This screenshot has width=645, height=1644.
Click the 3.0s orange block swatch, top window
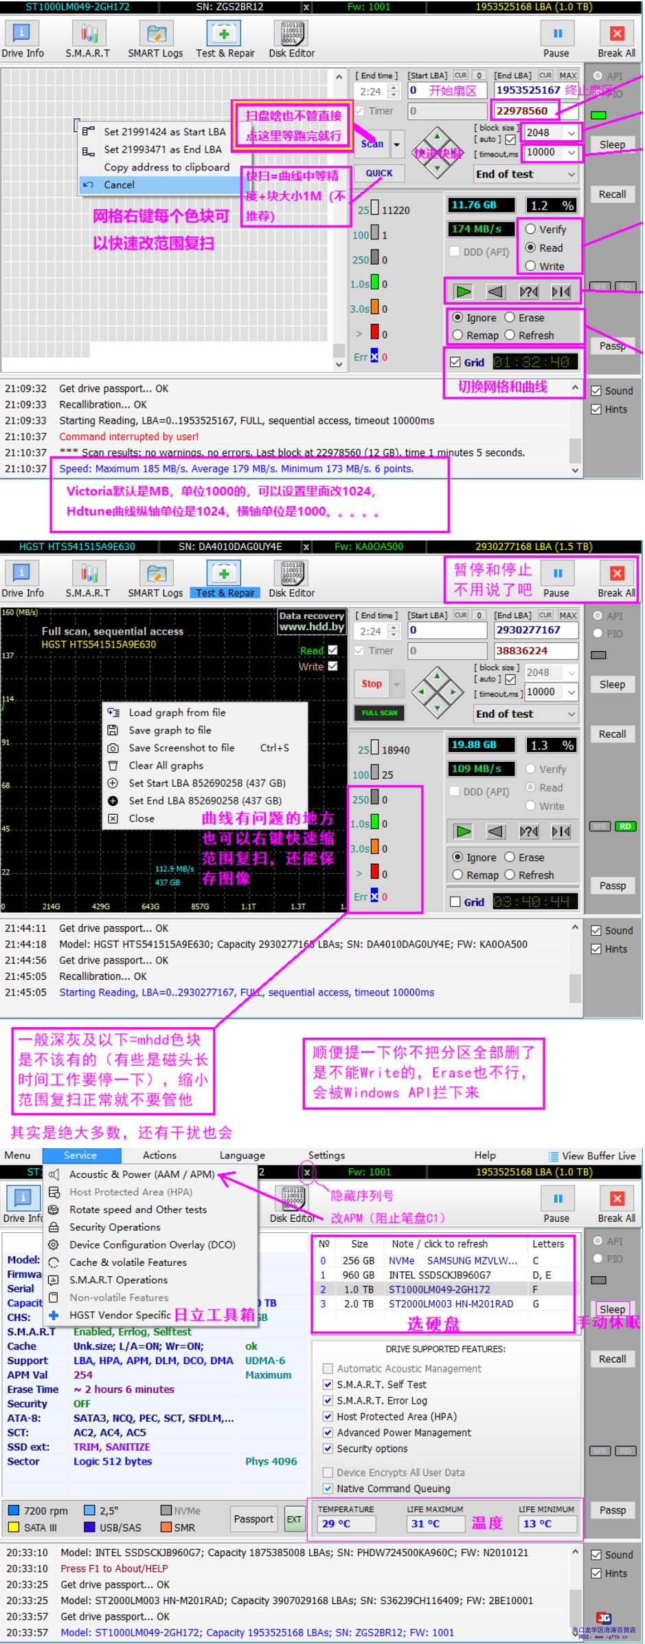tap(374, 308)
